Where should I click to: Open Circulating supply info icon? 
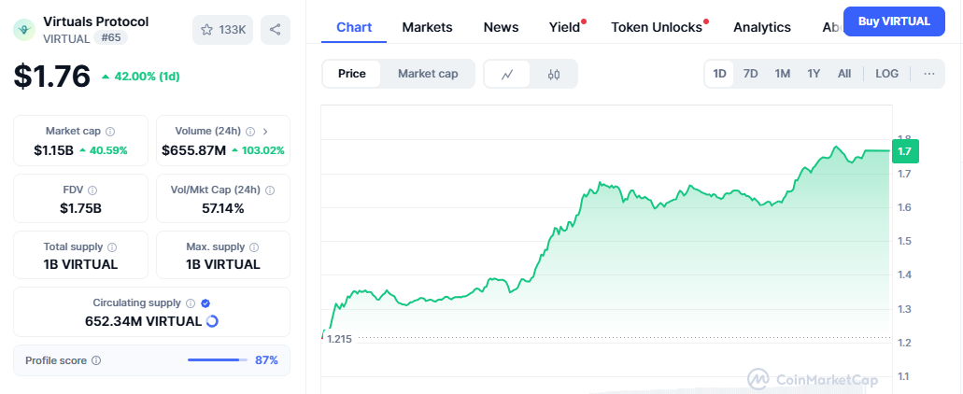[191, 303]
